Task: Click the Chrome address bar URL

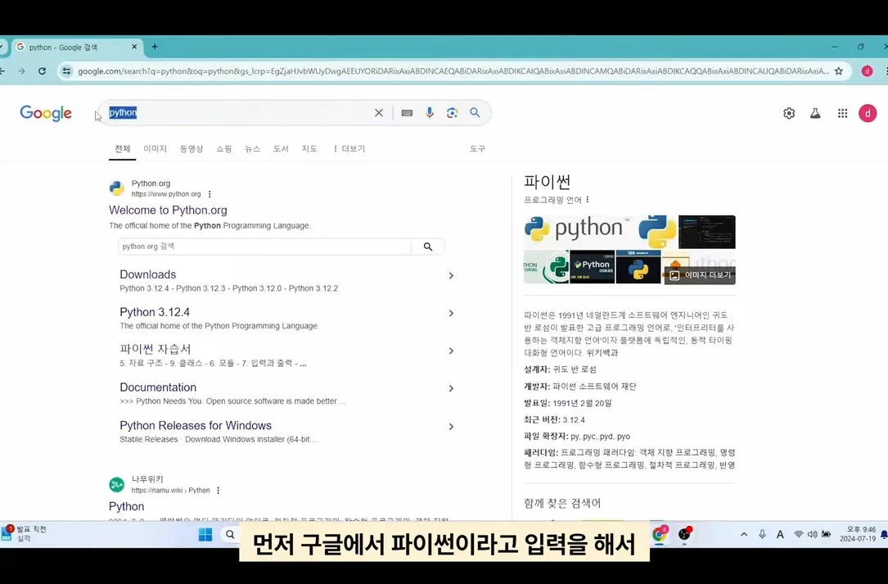Action: pyautogui.click(x=453, y=71)
